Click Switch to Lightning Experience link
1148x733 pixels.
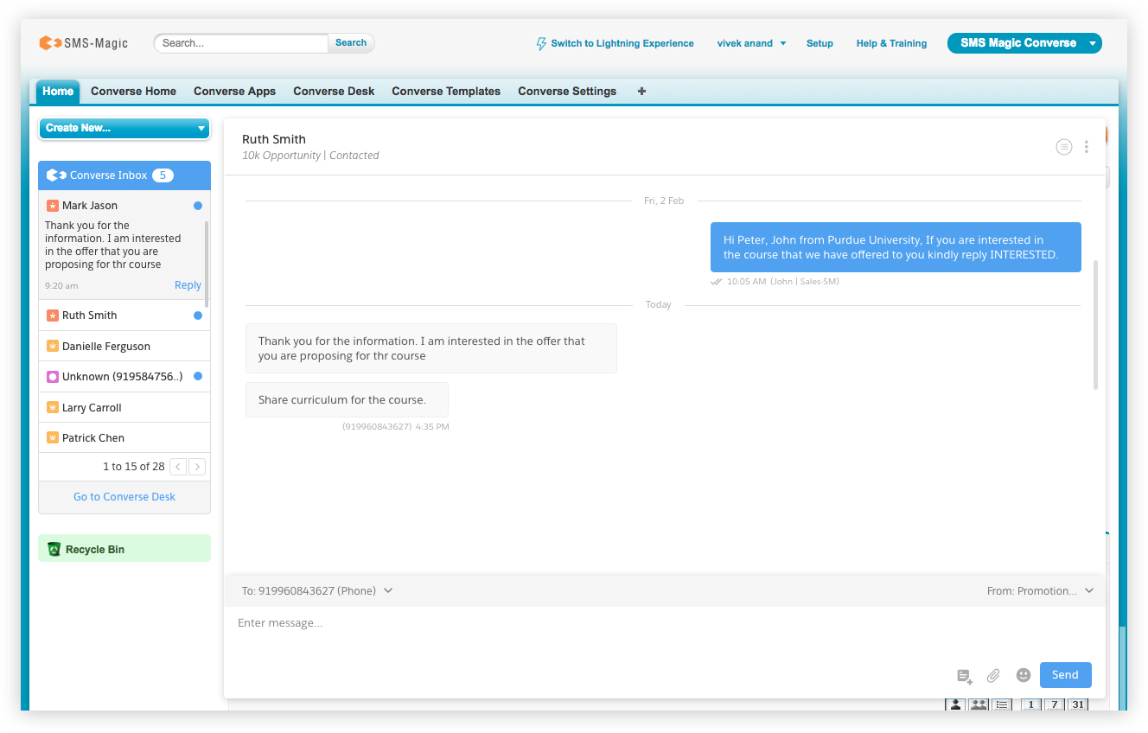point(622,43)
